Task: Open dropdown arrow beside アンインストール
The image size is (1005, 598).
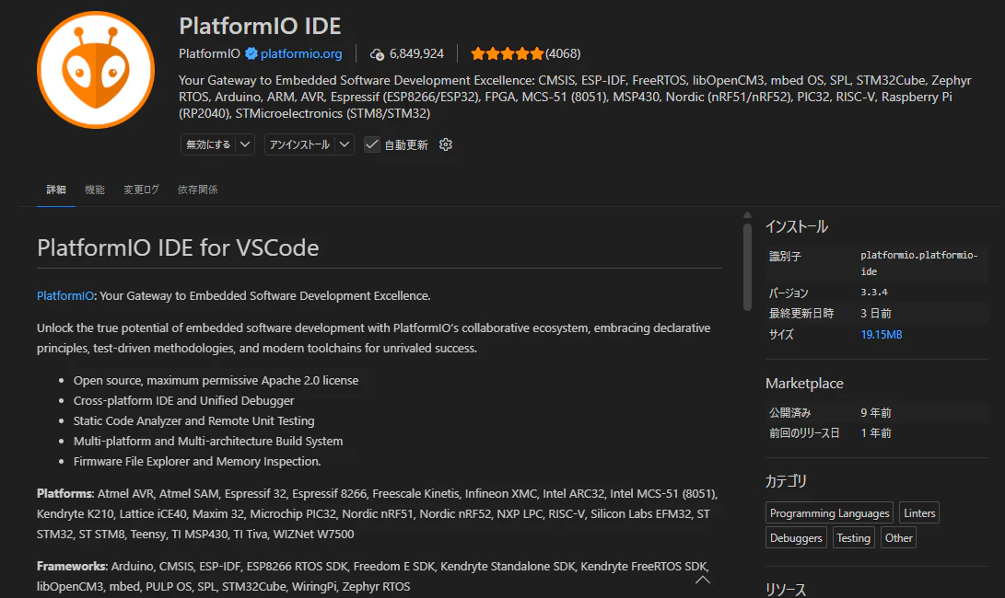Action: pyautogui.click(x=345, y=144)
